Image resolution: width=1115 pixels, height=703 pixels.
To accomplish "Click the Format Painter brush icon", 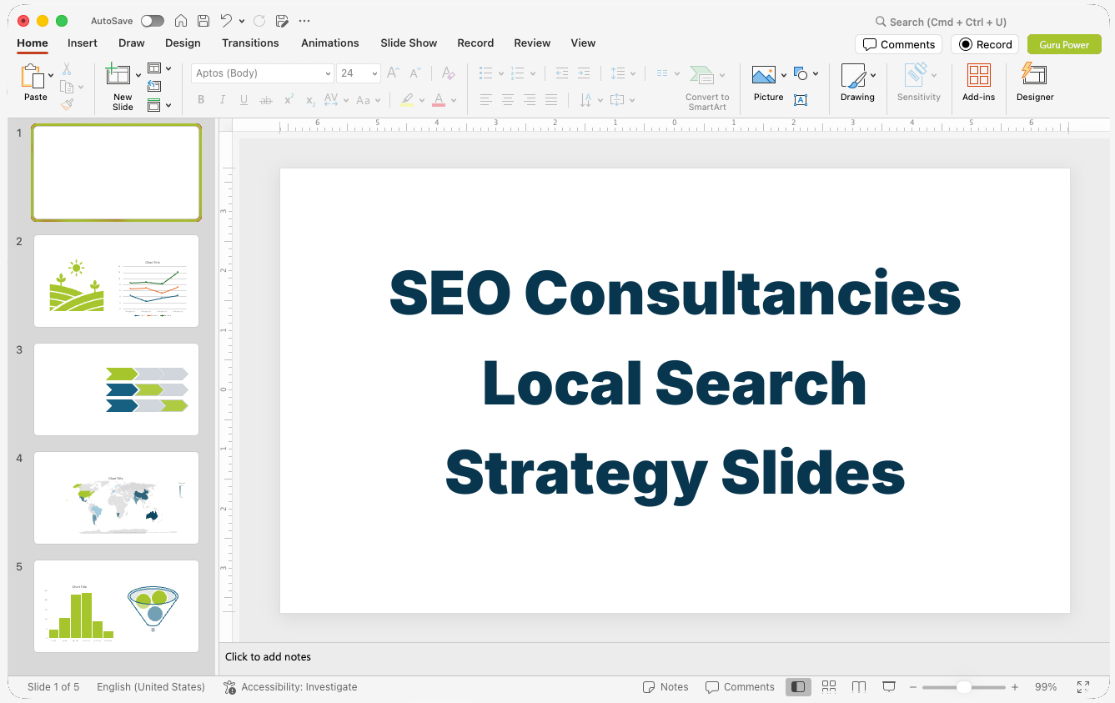I will point(67,104).
